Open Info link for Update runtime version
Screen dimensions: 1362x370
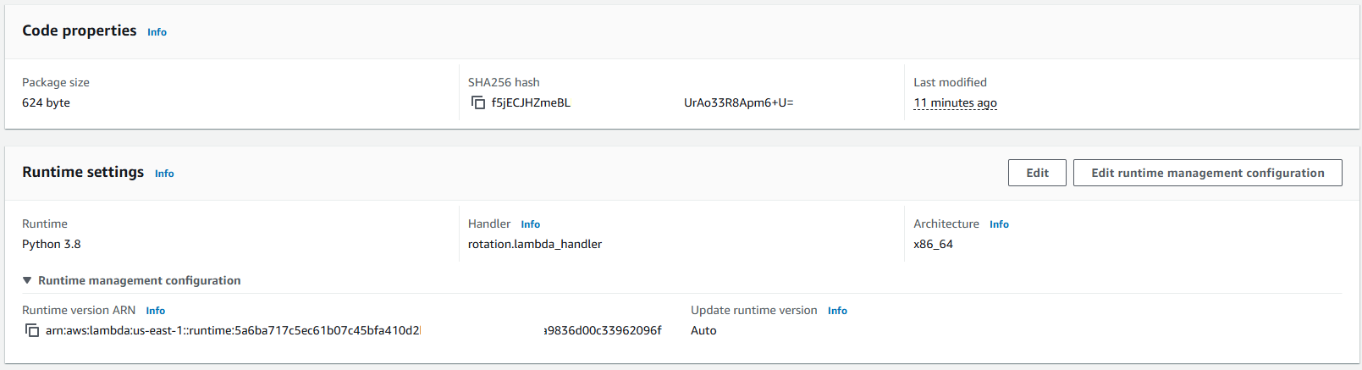click(837, 311)
